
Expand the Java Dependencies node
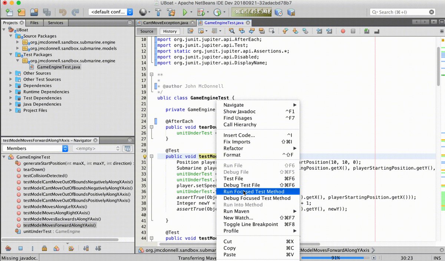(x=11, y=104)
